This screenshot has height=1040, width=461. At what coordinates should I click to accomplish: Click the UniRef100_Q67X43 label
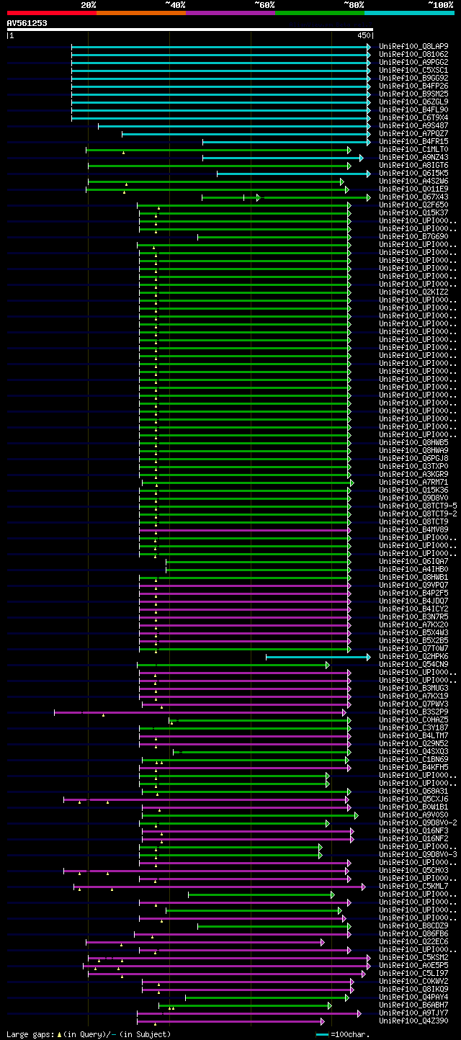[x=413, y=197]
